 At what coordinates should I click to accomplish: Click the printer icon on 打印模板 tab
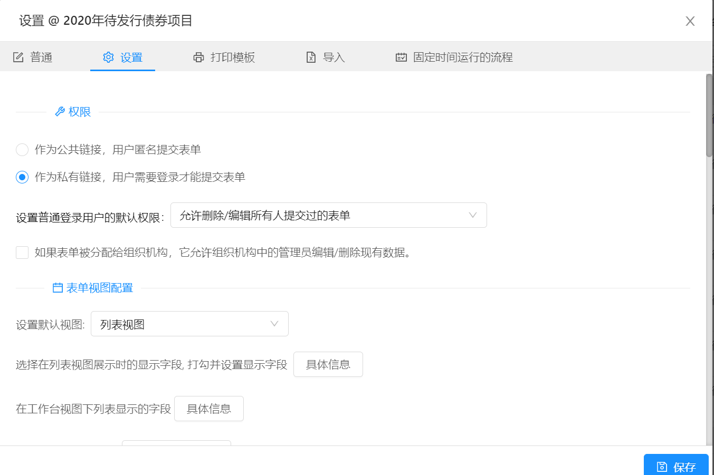(198, 57)
